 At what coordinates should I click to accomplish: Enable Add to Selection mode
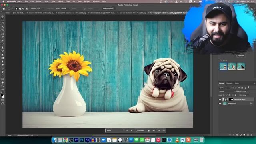click(20, 8)
